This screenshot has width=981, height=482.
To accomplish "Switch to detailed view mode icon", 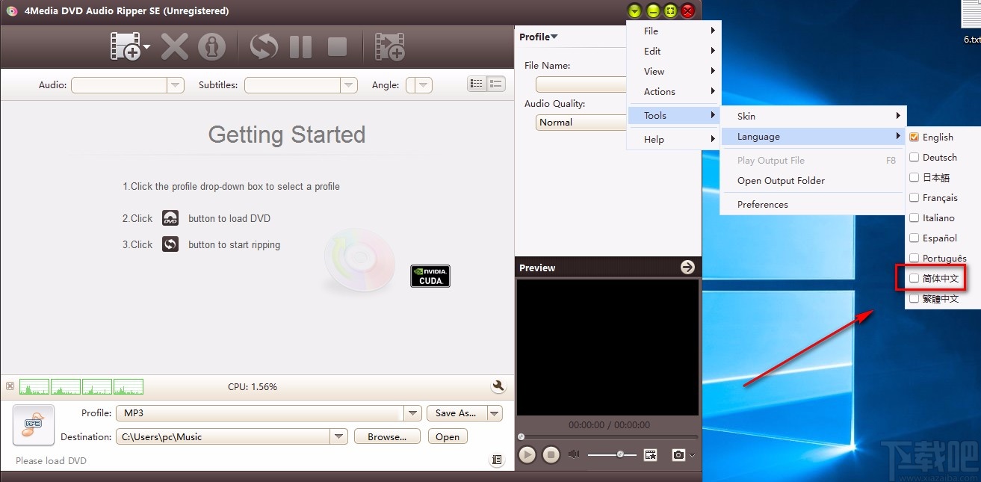I will pos(496,84).
